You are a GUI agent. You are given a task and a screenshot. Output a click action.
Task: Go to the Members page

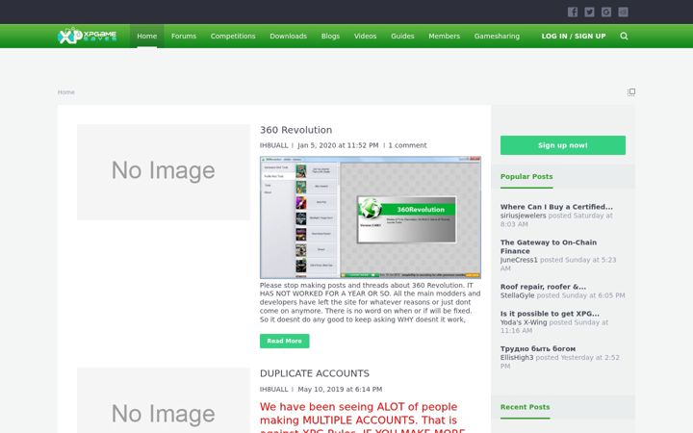[x=444, y=37]
